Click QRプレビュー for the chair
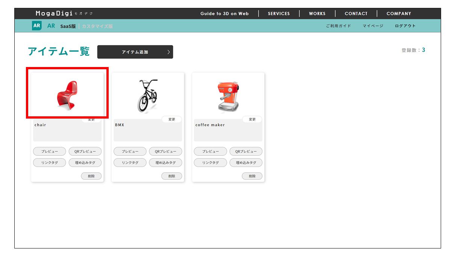455x256 pixels. (x=85, y=151)
